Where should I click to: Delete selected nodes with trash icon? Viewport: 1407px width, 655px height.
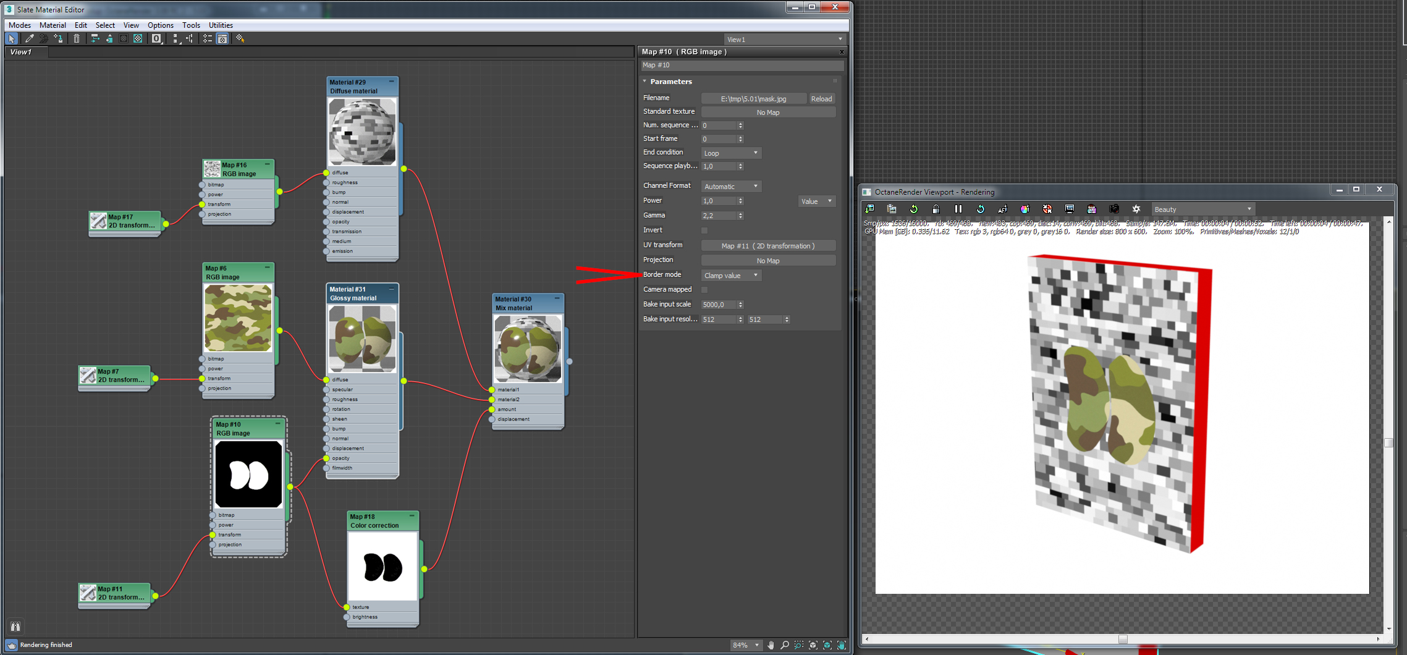tap(77, 39)
